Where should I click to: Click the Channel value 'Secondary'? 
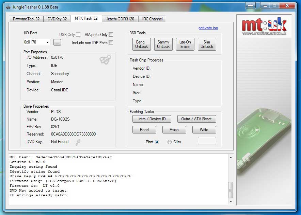coord(60,74)
